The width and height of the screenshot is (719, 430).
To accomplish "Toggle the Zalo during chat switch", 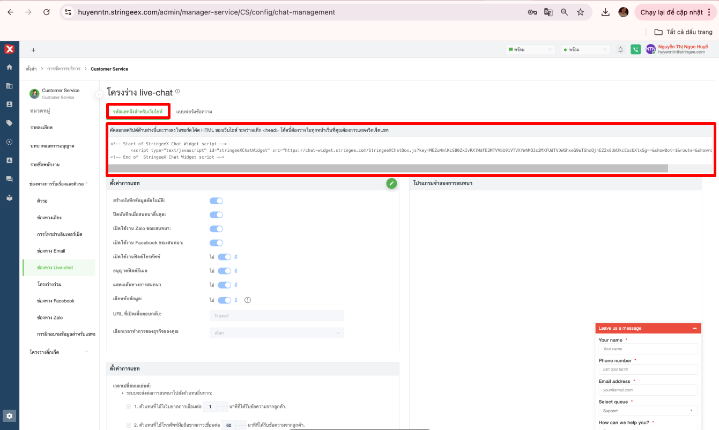I will point(216,229).
